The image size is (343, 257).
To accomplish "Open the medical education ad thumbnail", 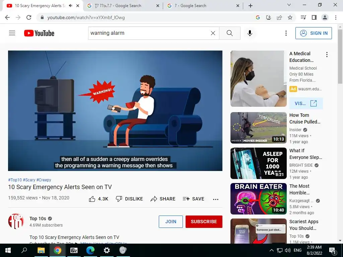I will [x=258, y=79].
